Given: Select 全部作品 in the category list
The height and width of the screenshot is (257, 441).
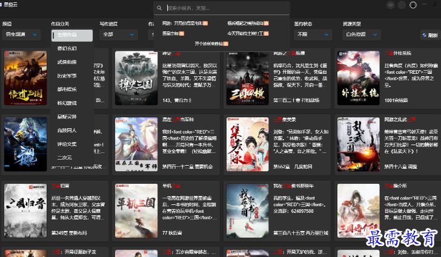Looking at the screenshot, I should click(72, 35).
